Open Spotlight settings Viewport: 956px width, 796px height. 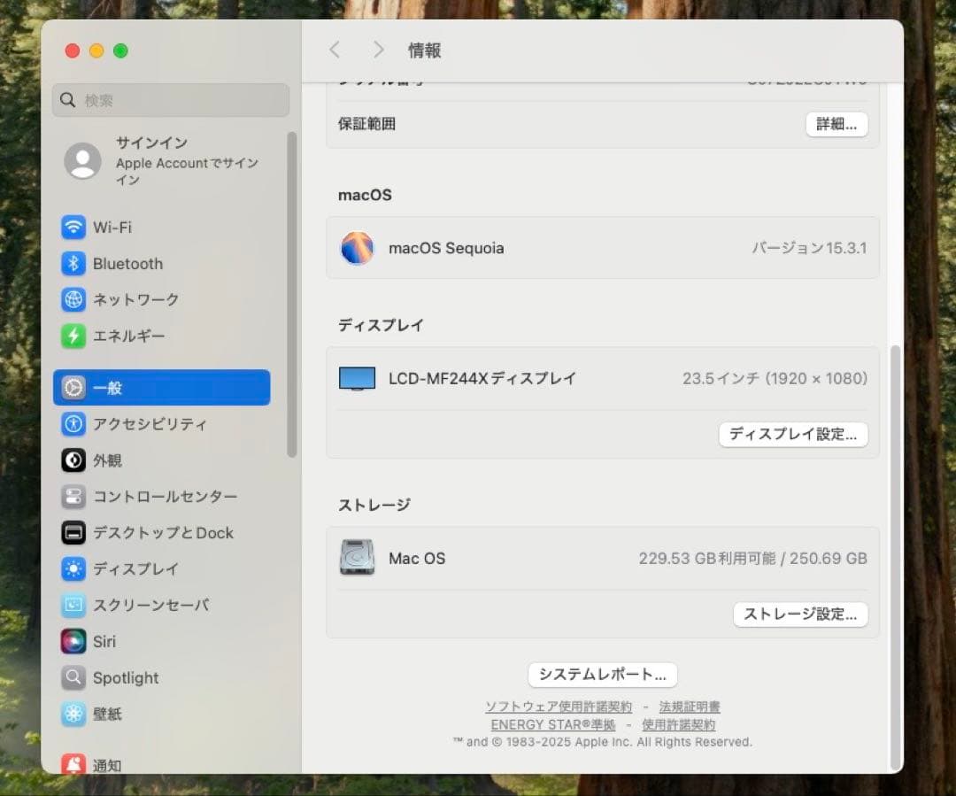tap(125, 678)
